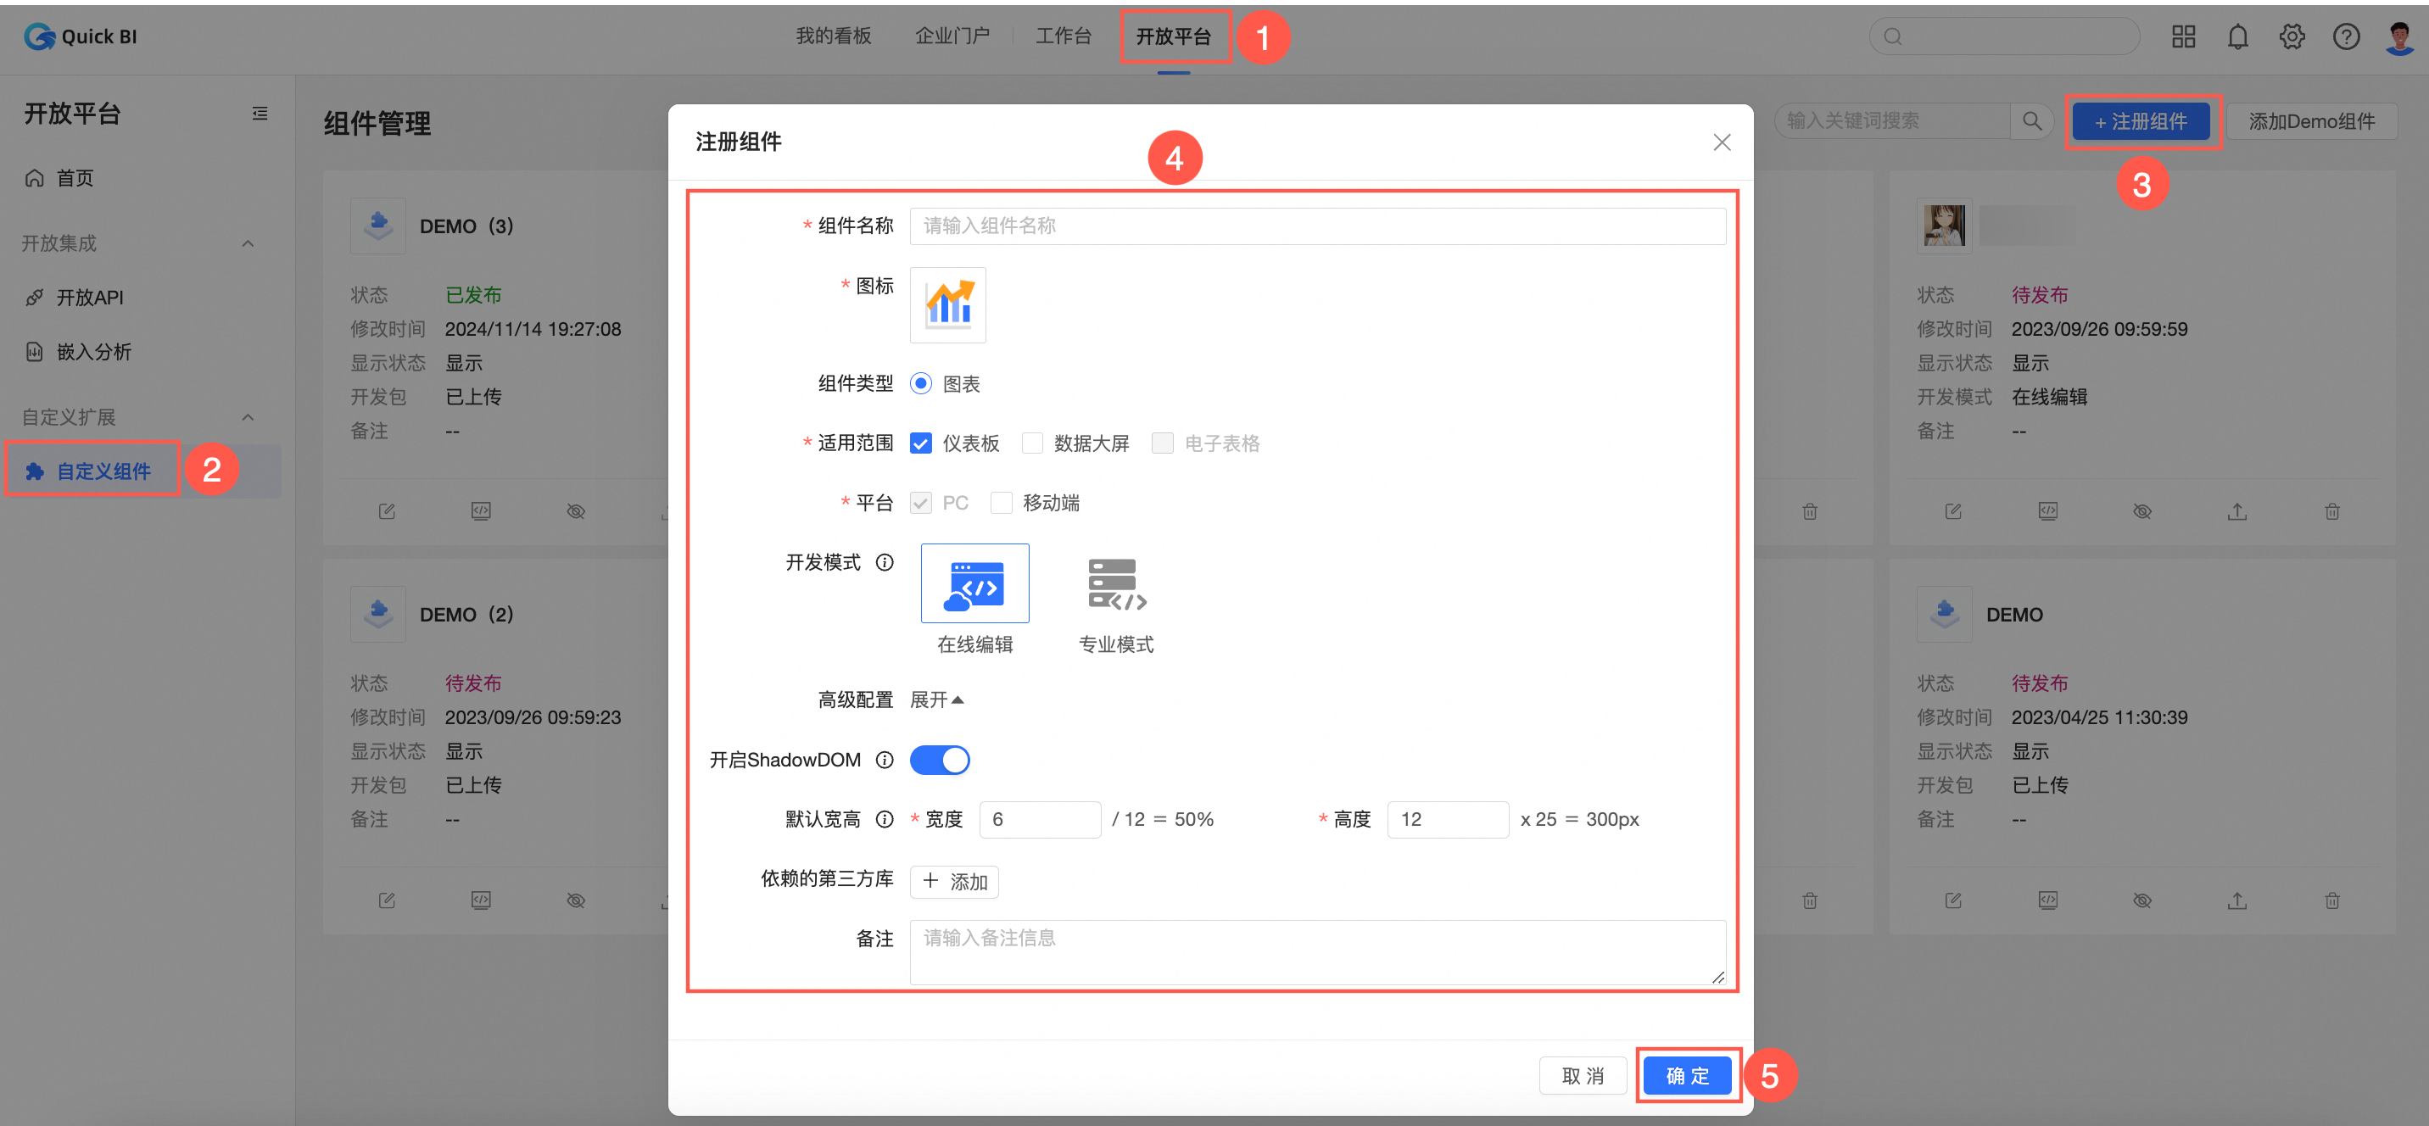Click 确定 to confirm registration
Image resolution: width=2429 pixels, height=1126 pixels.
(x=1687, y=1075)
